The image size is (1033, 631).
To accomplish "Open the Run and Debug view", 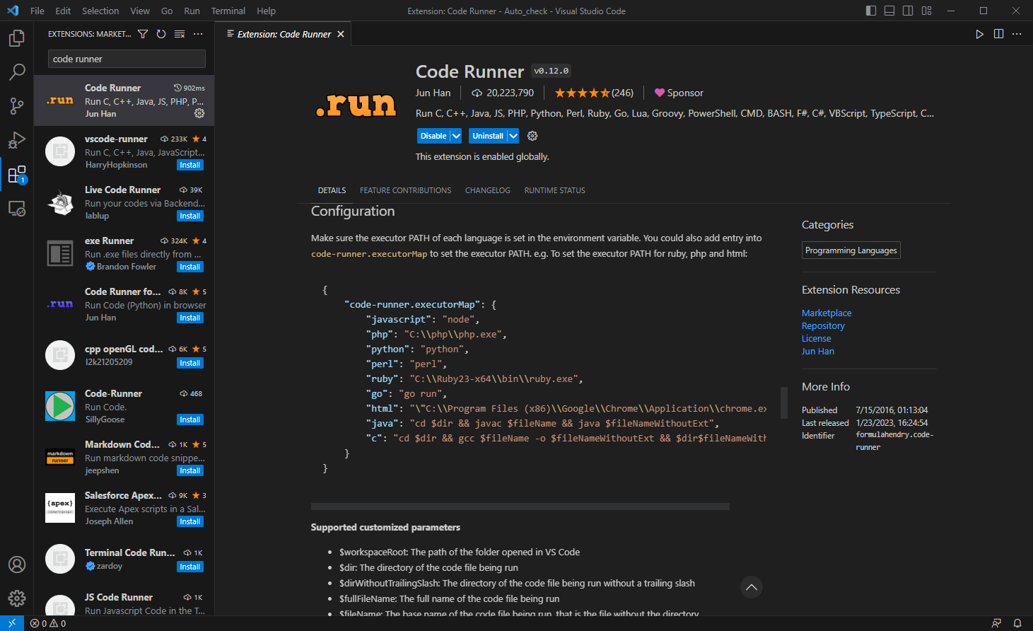I will click(17, 139).
